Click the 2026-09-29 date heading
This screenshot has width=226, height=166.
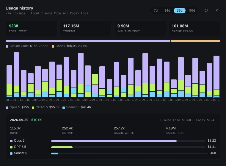click(x=19, y=120)
